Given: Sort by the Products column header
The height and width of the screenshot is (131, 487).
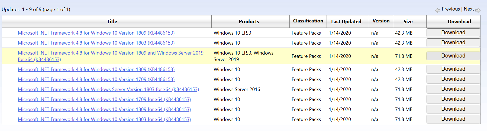Looking at the screenshot, I should [x=249, y=21].
